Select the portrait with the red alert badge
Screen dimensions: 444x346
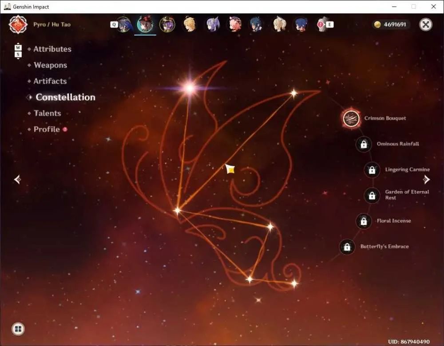pos(321,24)
